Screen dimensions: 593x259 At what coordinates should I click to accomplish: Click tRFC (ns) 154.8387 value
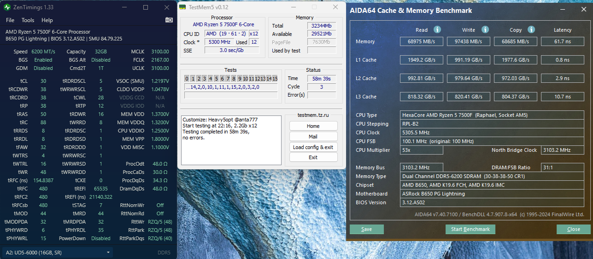[x=43, y=180]
